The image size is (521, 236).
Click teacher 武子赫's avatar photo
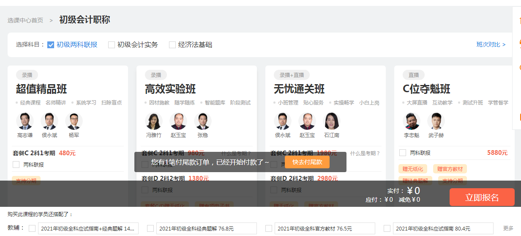click(x=436, y=121)
